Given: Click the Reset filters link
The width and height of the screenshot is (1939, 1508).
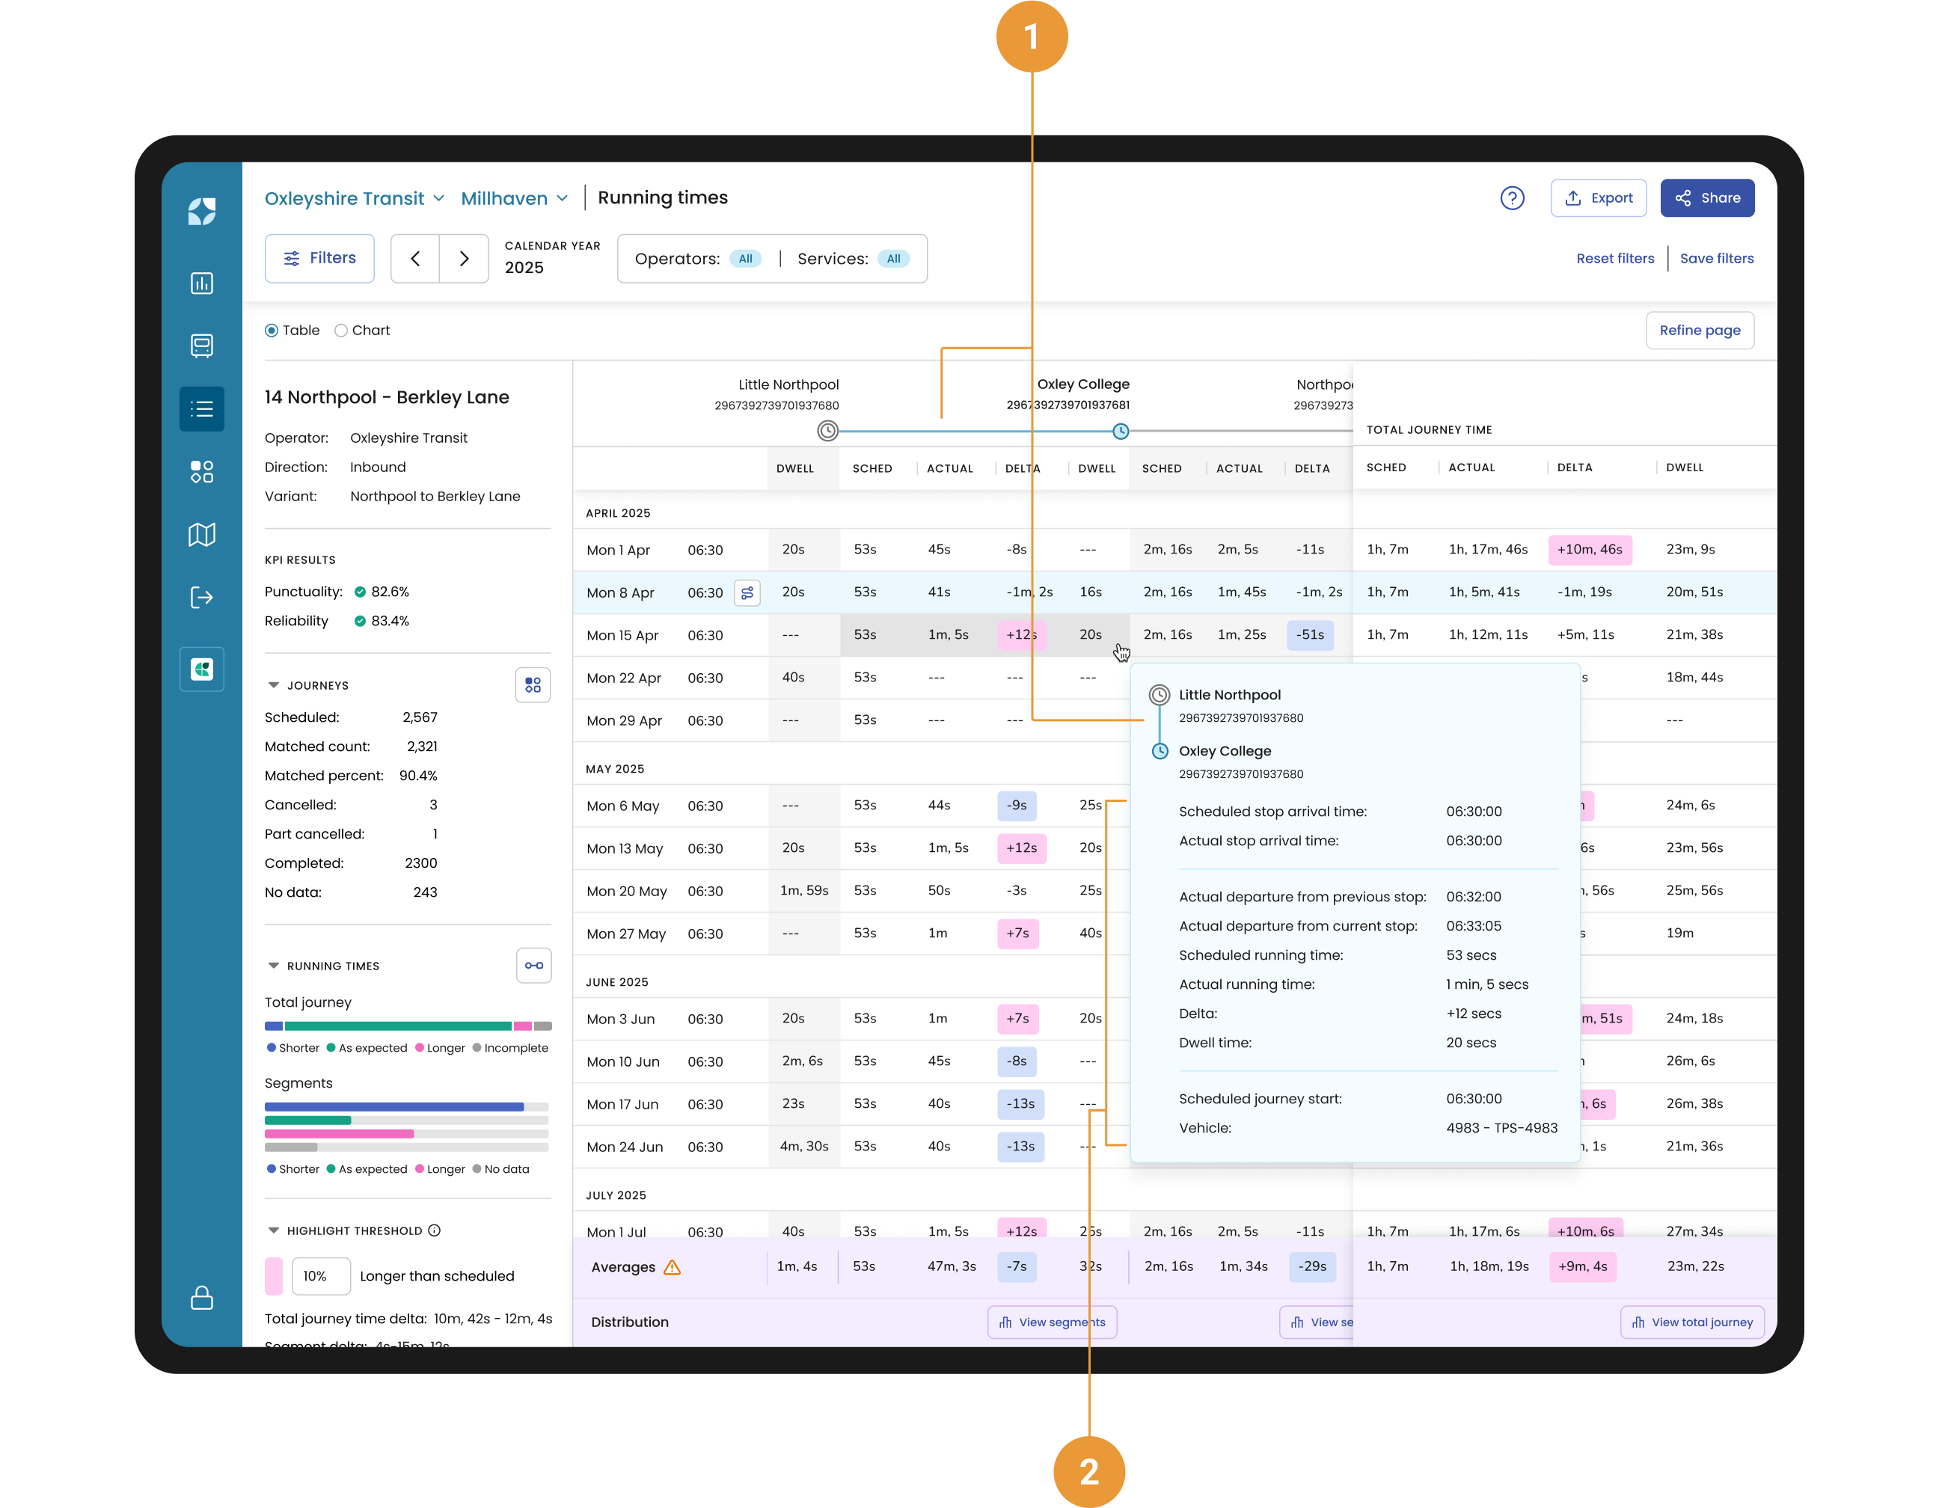Looking at the screenshot, I should pyautogui.click(x=1614, y=258).
